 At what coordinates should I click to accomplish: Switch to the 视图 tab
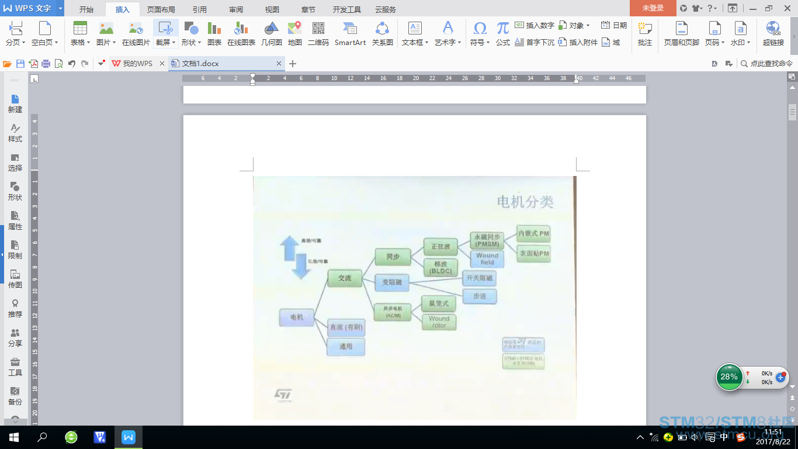click(x=272, y=9)
